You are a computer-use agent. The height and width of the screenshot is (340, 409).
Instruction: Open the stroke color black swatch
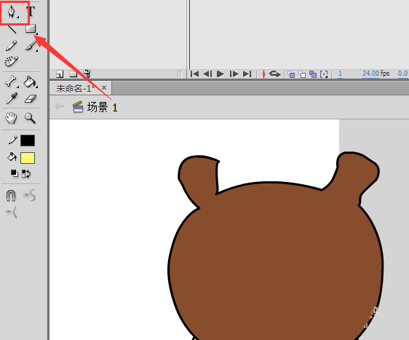[28, 141]
